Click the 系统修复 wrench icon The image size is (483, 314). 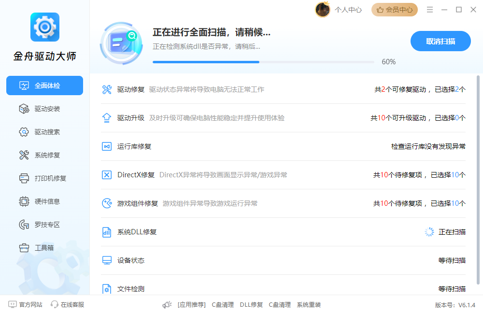[24, 155]
